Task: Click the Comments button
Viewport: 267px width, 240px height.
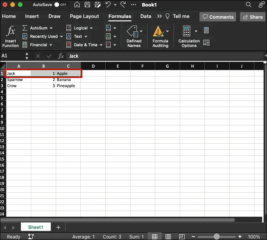Action: [x=217, y=17]
